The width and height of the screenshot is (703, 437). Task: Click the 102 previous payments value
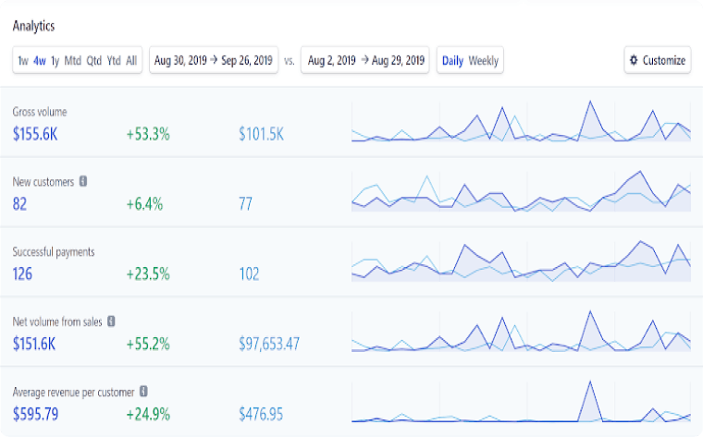249,274
